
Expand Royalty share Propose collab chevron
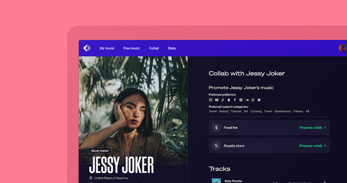tap(325, 145)
